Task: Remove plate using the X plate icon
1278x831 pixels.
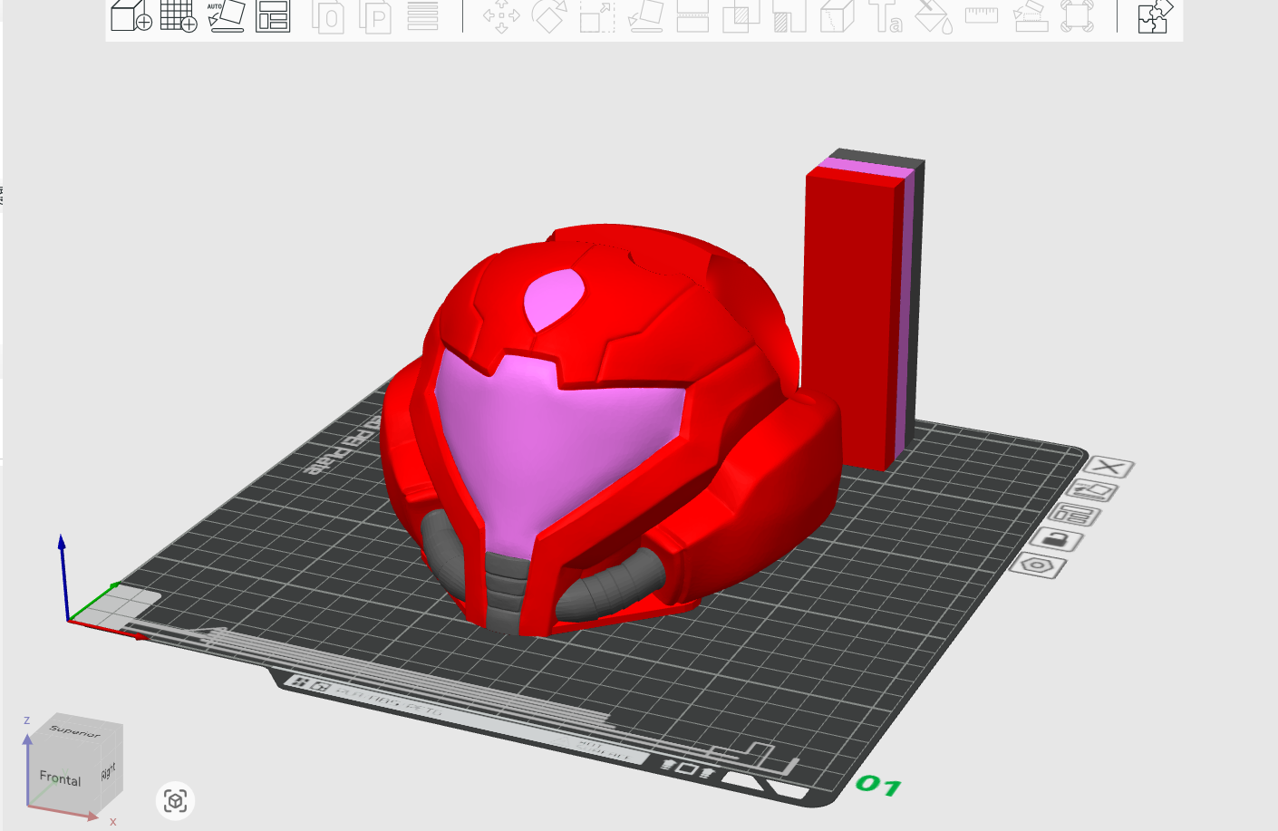Action: tap(1109, 467)
